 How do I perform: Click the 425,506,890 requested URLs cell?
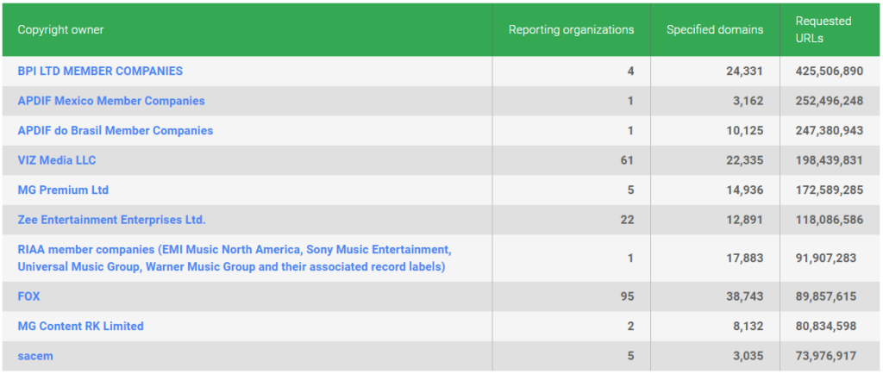830,72
